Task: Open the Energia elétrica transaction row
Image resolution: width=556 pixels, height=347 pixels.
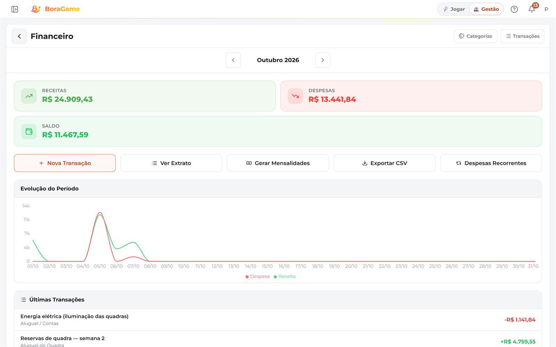Action: [278, 320]
